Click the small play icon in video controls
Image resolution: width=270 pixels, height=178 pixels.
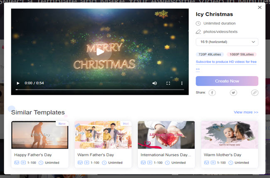[x=18, y=83]
